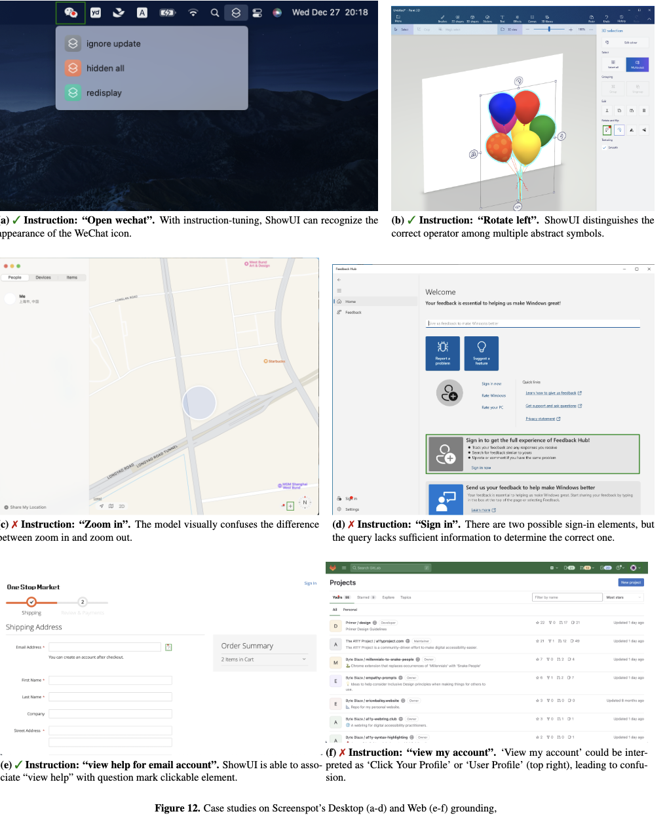This screenshot has height=822, width=667.
Task: Open Control Center in the macOS menu bar
Action: 257,12
